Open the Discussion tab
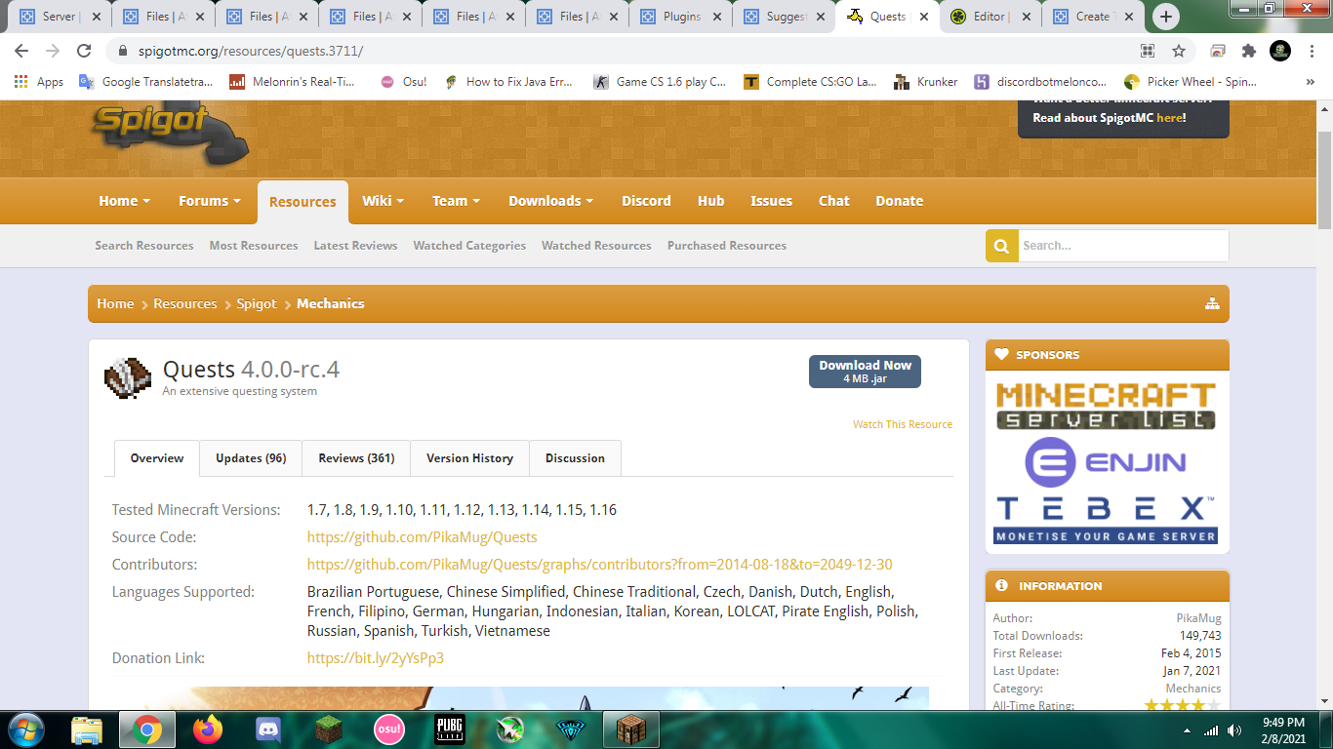Viewport: 1333px width, 749px height. pos(575,458)
